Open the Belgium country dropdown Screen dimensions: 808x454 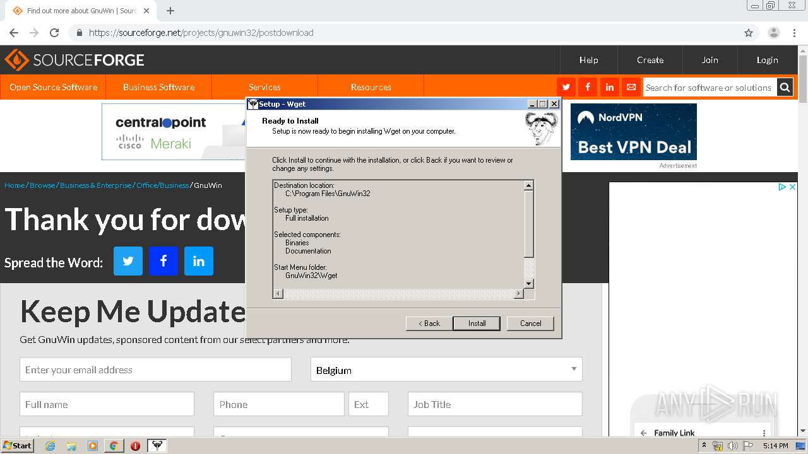446,370
